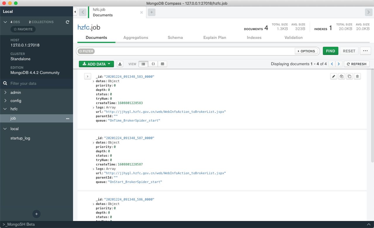Image resolution: width=374 pixels, height=228 pixels.
Task: Expand the shell panel with the up chevron
Action: [369, 224]
